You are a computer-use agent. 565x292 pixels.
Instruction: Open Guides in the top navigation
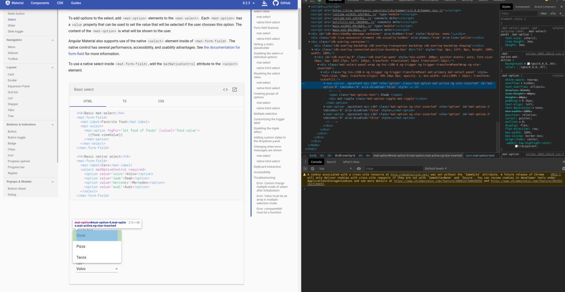(x=76, y=3)
